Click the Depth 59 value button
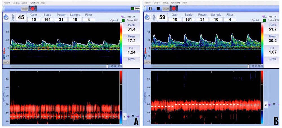 162,17
